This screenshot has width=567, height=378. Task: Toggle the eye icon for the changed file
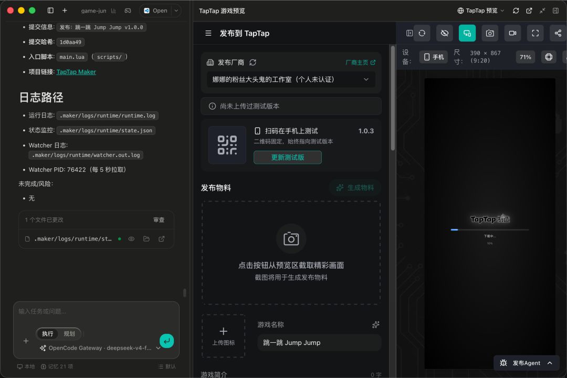[x=131, y=239]
